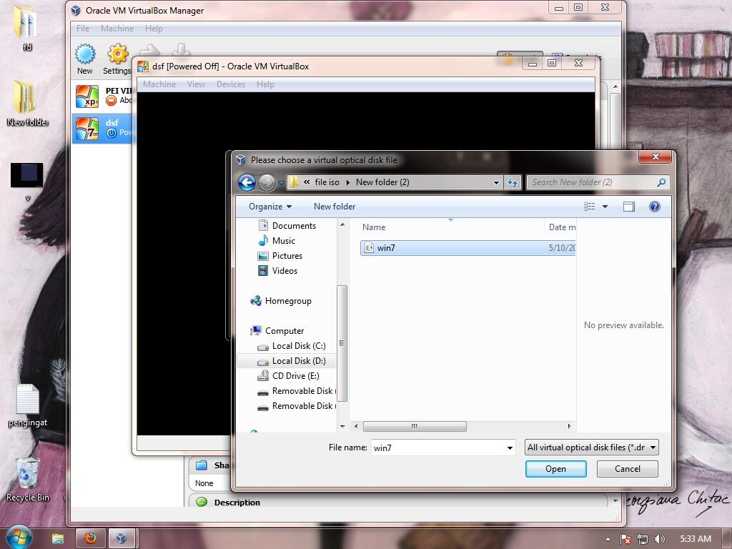Select Pictures in navigation pane
Image resolution: width=732 pixels, height=549 pixels.
tap(280, 256)
